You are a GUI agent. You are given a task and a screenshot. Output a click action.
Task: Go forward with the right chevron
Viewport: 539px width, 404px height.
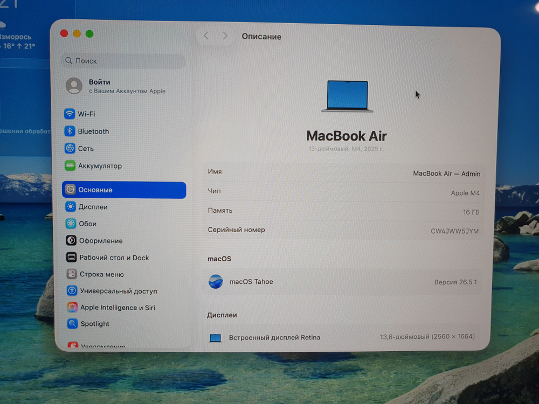(225, 36)
